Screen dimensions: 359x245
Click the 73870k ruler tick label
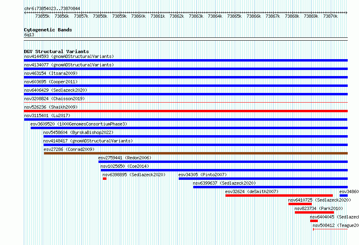coord(330,16)
